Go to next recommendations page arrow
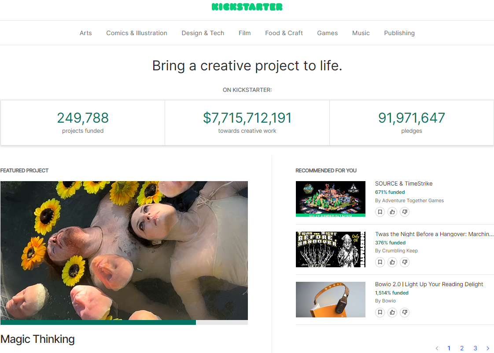 point(488,348)
